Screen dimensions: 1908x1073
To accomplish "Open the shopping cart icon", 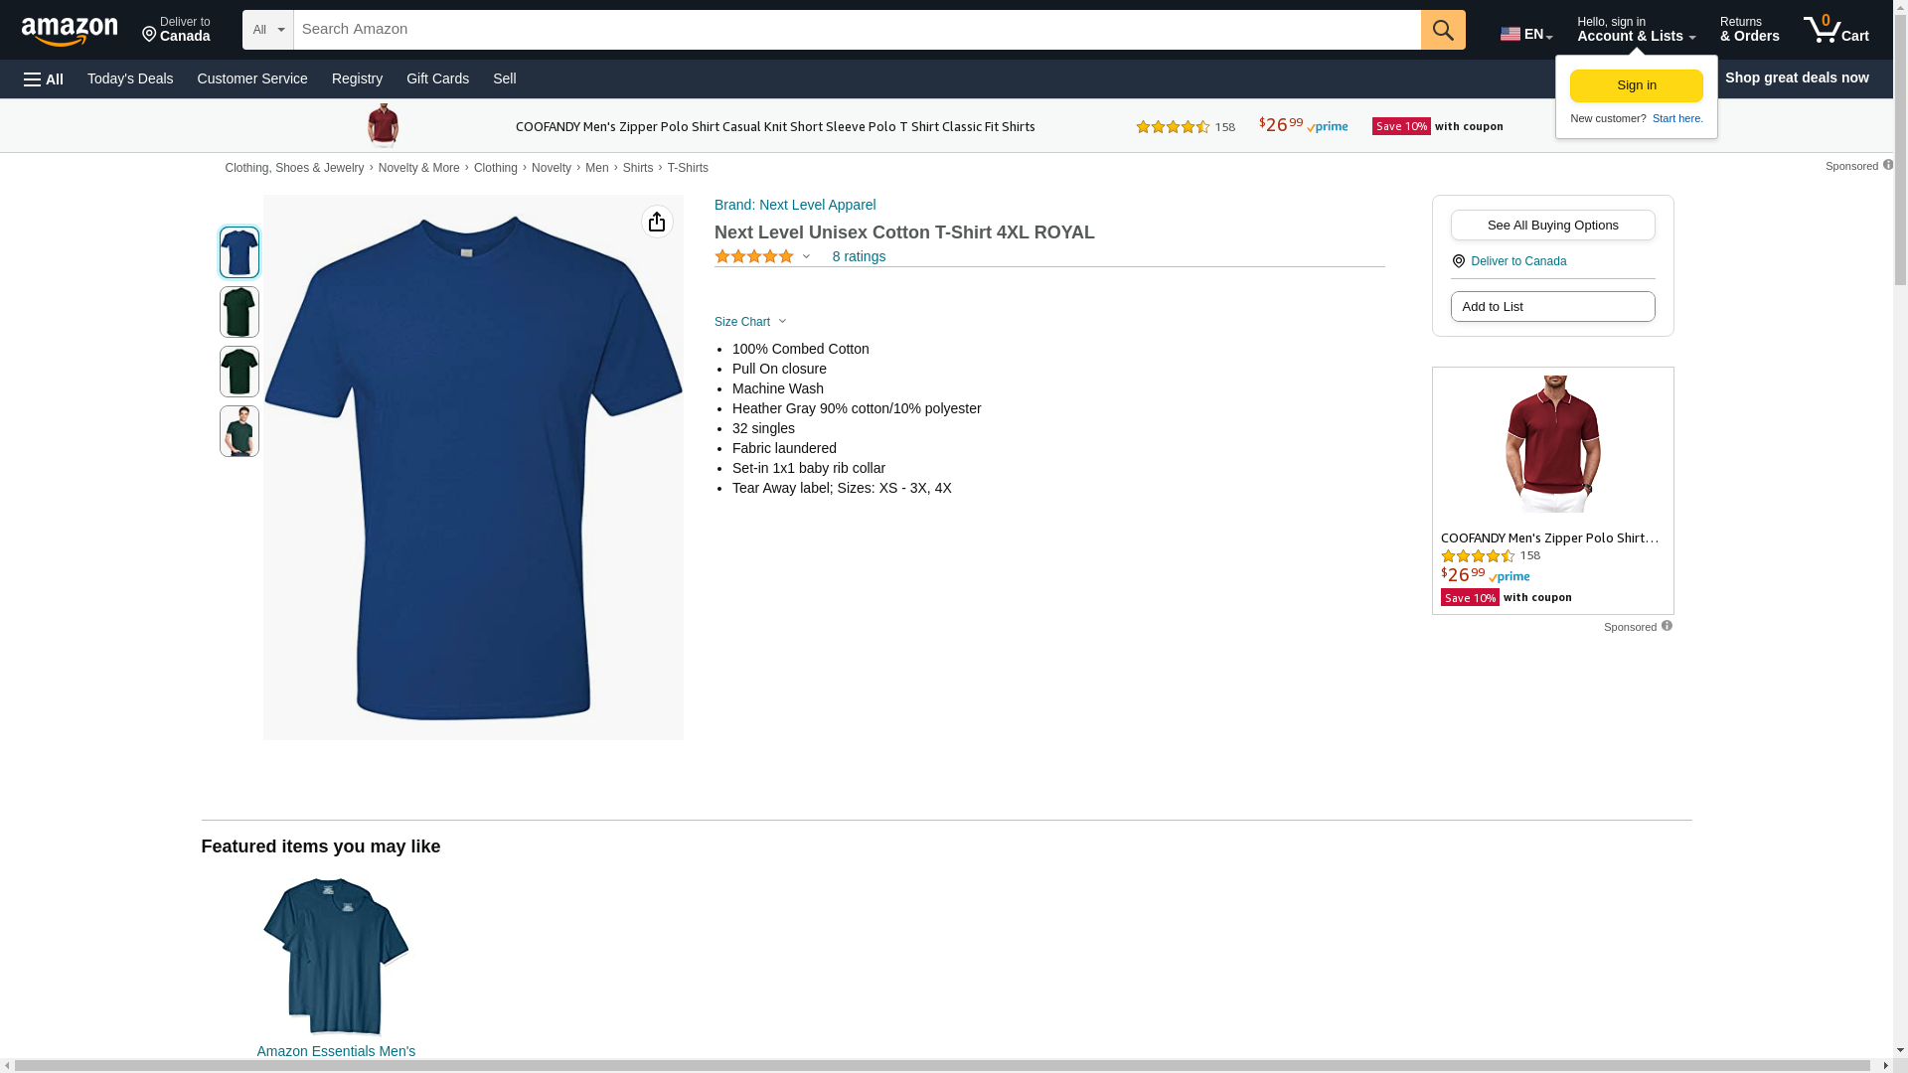I will tap(1834, 30).
